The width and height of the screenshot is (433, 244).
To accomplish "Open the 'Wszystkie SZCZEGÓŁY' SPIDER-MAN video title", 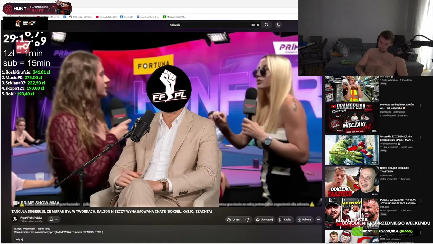I will pos(397,138).
